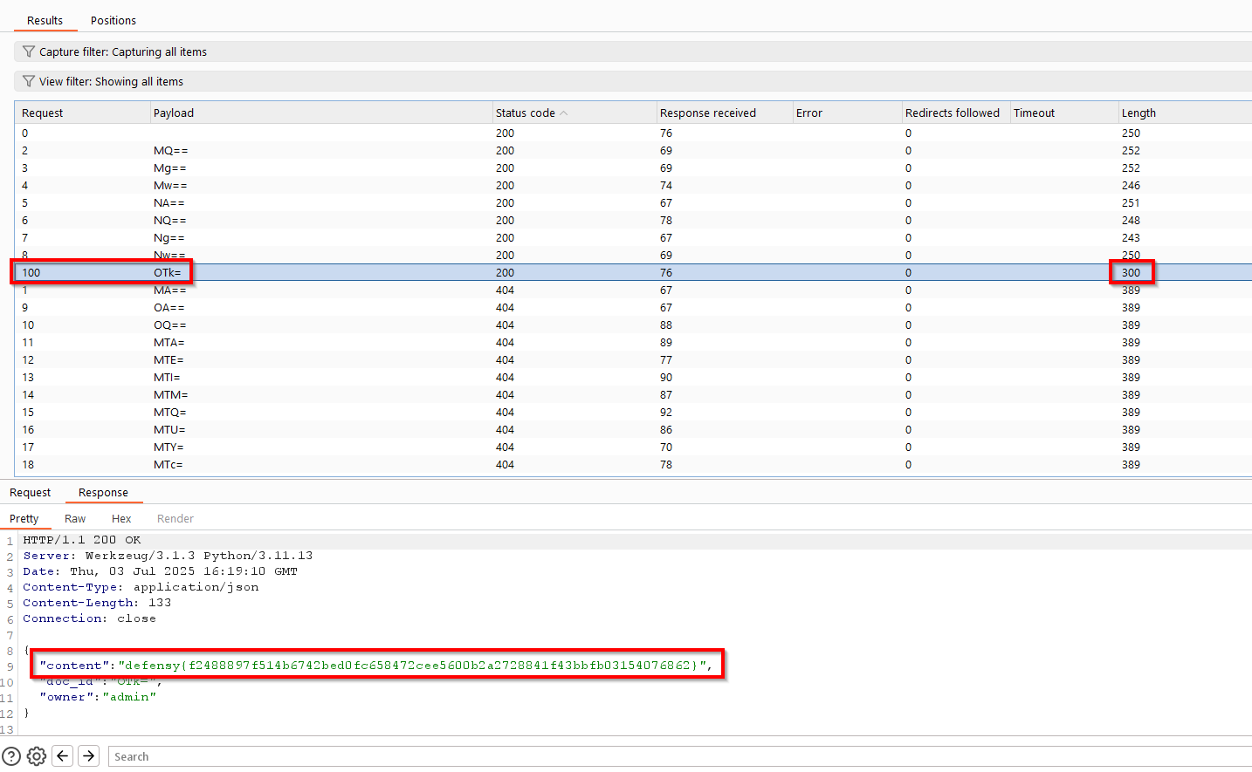Image resolution: width=1252 pixels, height=772 pixels.
Task: Sort by the Length column header
Action: point(1185,113)
